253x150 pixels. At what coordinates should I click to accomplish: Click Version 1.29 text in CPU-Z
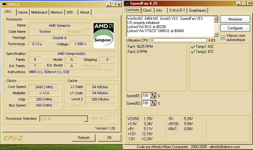[x=105, y=128]
